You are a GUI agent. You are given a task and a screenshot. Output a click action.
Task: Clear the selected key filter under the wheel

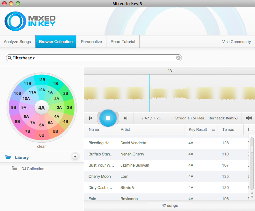coord(42,147)
